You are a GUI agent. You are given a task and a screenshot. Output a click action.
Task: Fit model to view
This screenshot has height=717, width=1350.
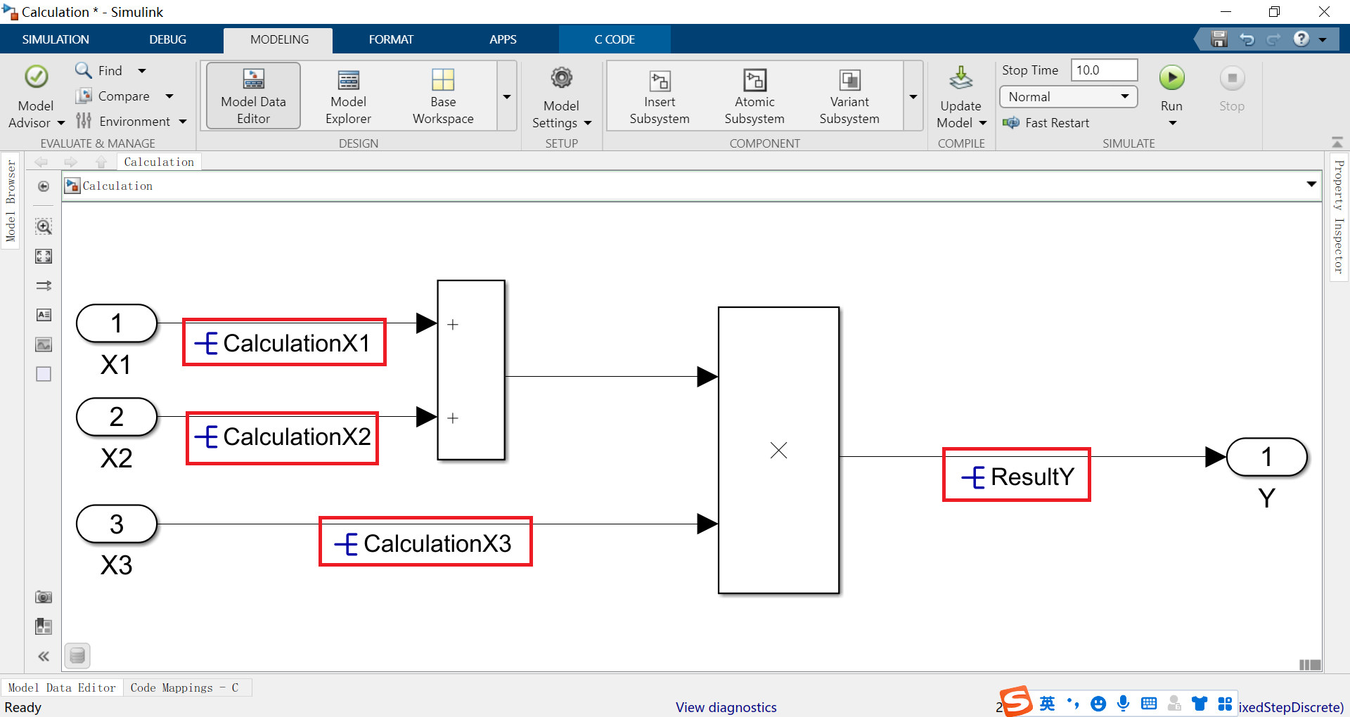pyautogui.click(x=44, y=256)
